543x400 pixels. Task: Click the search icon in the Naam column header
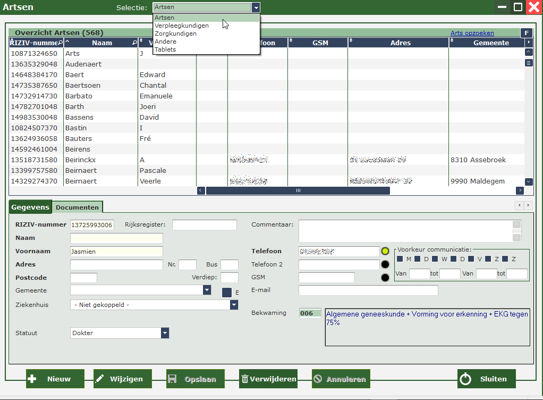tap(134, 43)
